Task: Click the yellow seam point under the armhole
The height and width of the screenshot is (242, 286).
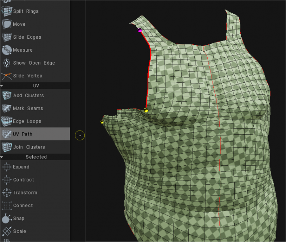Action: tap(146, 111)
